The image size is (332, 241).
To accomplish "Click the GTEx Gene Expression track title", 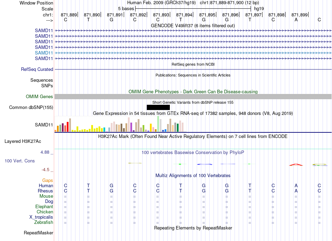I will (x=193, y=114).
